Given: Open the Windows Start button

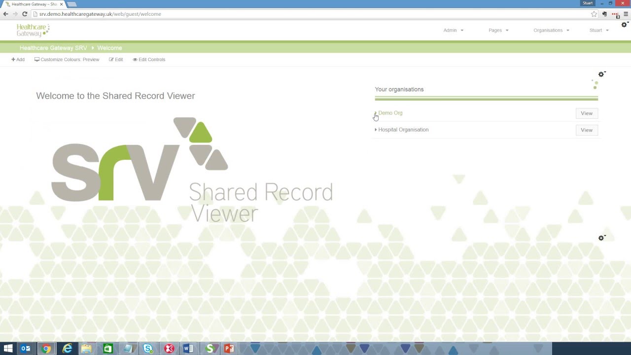Looking at the screenshot, I should click(x=8, y=349).
